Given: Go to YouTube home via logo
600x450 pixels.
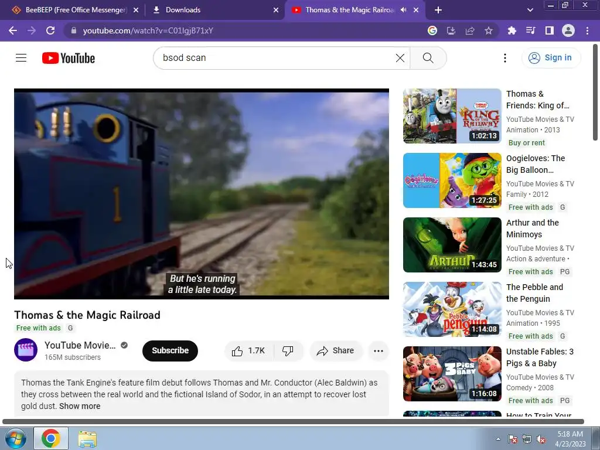Looking at the screenshot, I should point(69,58).
